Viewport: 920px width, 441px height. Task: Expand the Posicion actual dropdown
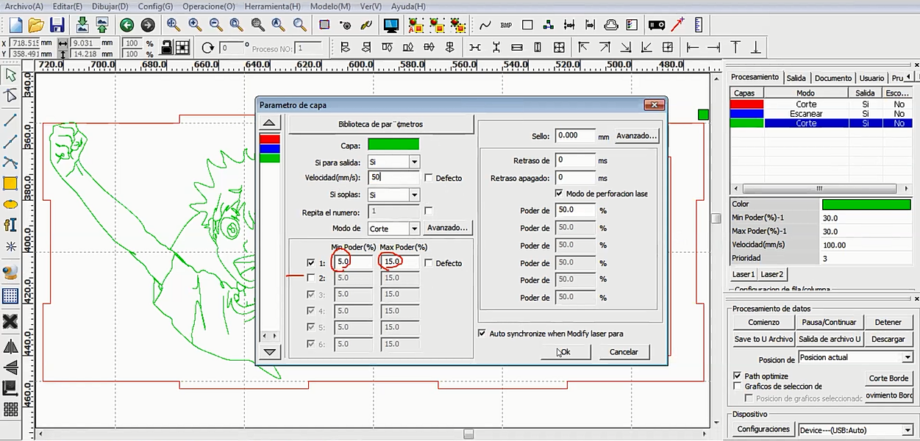click(x=907, y=358)
